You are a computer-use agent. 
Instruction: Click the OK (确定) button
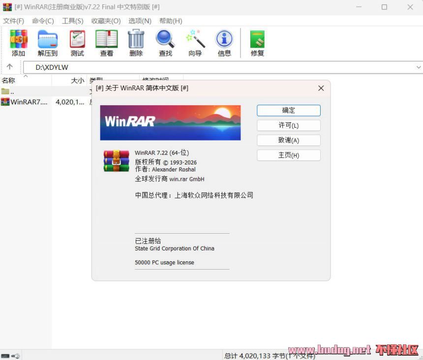click(289, 111)
